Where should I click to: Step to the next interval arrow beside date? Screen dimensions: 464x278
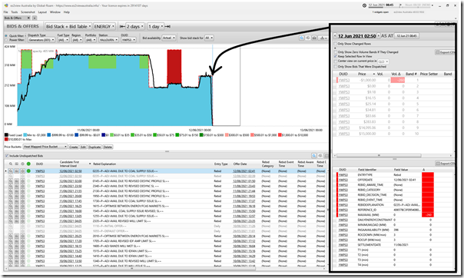click(x=378, y=36)
